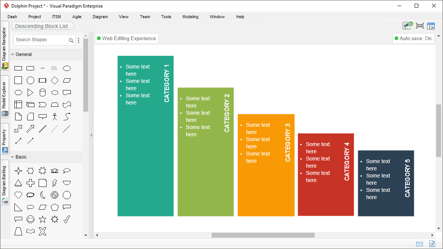
Task: Select the dark navy CATEGORY 5 block
Action: [x=386, y=183]
